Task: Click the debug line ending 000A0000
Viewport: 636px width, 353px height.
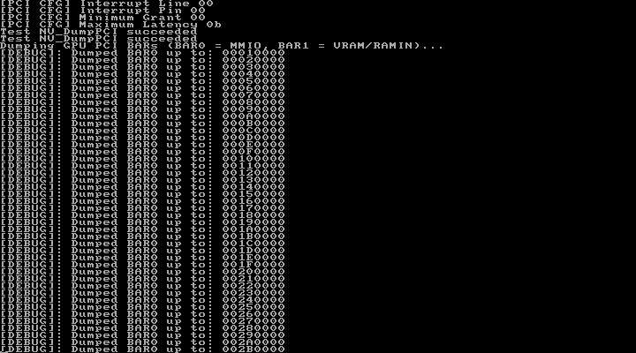Action: (x=142, y=116)
